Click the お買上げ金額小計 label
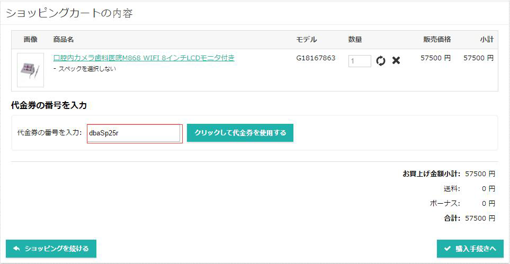Image resolution: width=510 pixels, height=264 pixels. pos(431,174)
